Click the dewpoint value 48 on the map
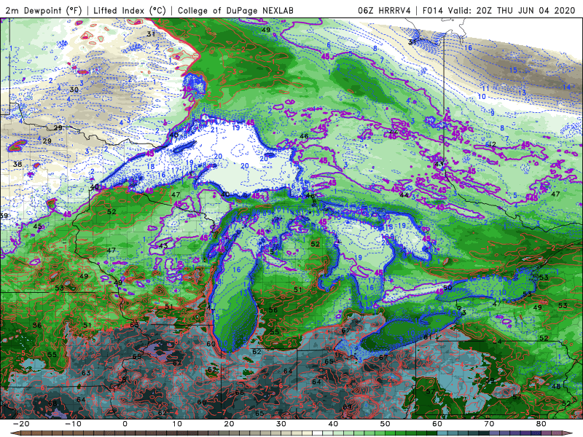583x437 pixels. [x=556, y=387]
